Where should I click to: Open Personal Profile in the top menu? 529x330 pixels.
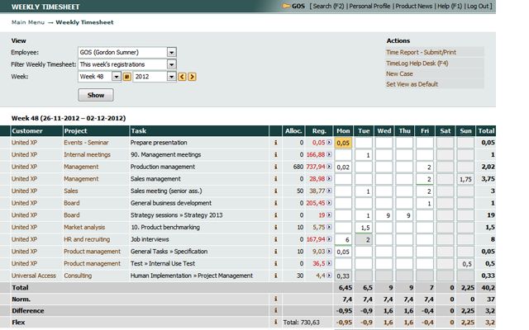click(x=369, y=6)
